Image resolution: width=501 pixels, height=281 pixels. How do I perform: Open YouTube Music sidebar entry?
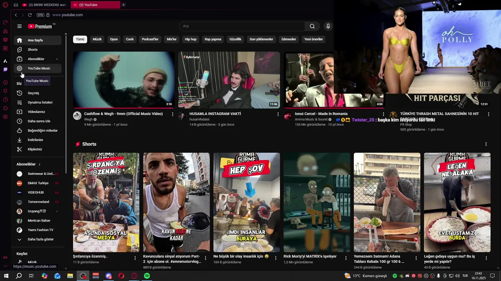[x=38, y=68]
